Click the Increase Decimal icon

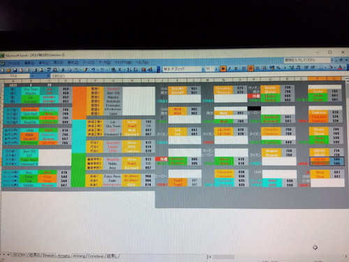pyautogui.click(x=292, y=68)
